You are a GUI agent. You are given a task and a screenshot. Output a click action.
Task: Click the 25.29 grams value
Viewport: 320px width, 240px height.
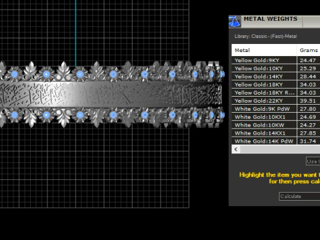point(308,69)
